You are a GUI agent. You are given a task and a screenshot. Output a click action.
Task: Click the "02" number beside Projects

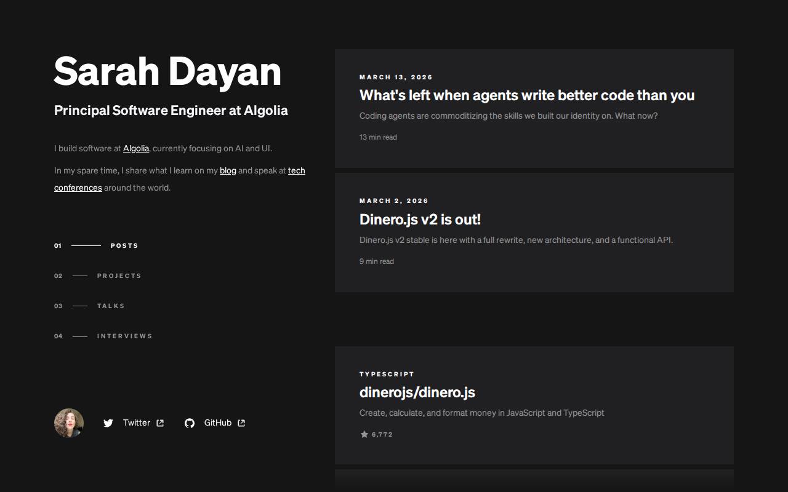pyautogui.click(x=58, y=276)
